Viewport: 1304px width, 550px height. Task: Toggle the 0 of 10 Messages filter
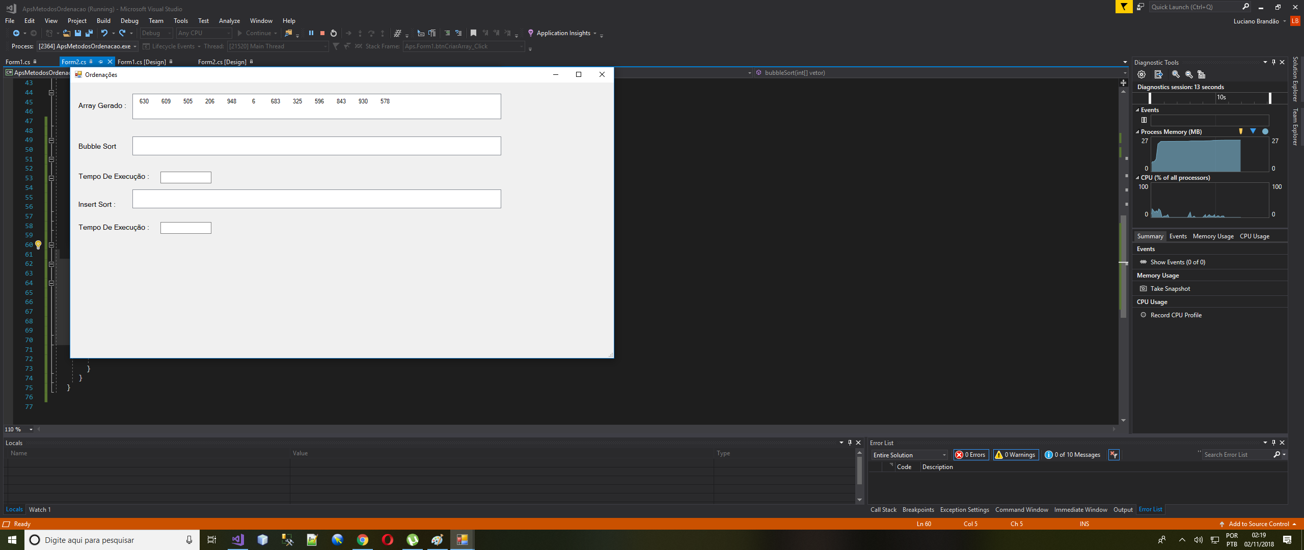click(1073, 455)
